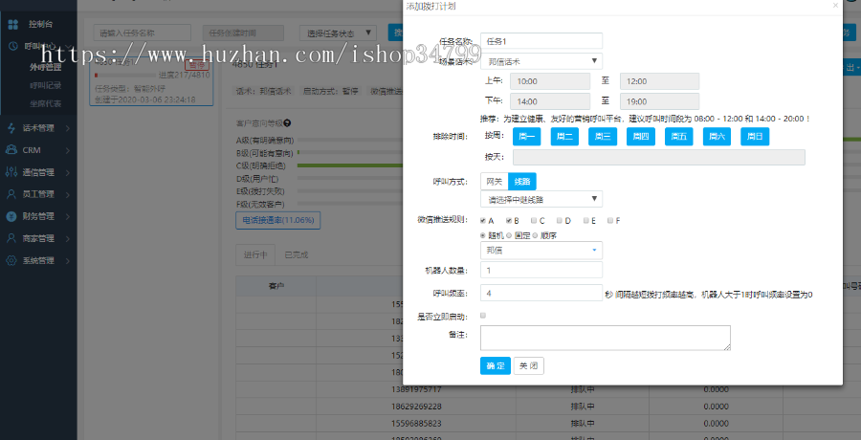Click the 周四 exclude day button
The image size is (861, 440).
(x=641, y=137)
